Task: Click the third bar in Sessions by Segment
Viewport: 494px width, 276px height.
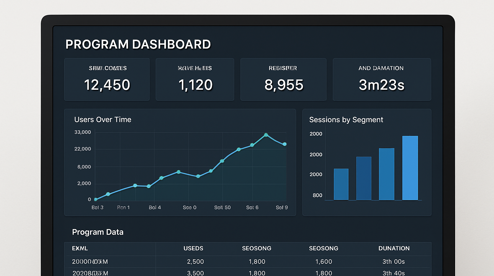Action: (387, 174)
